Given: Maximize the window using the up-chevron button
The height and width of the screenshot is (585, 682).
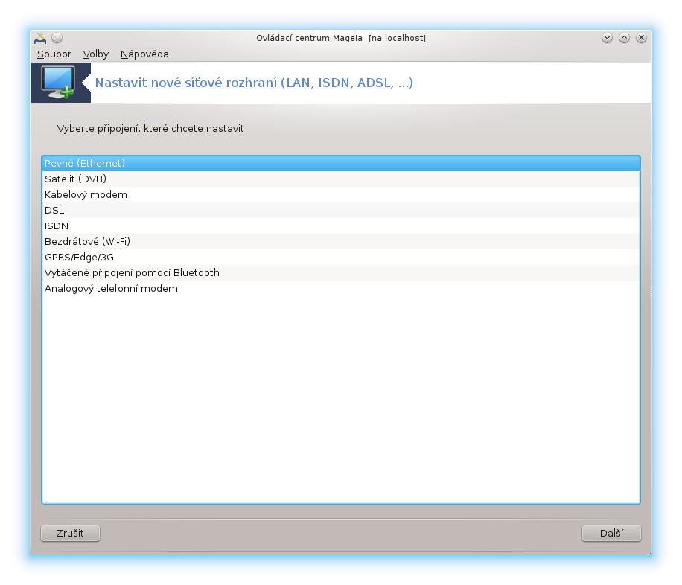Looking at the screenshot, I should (x=624, y=38).
